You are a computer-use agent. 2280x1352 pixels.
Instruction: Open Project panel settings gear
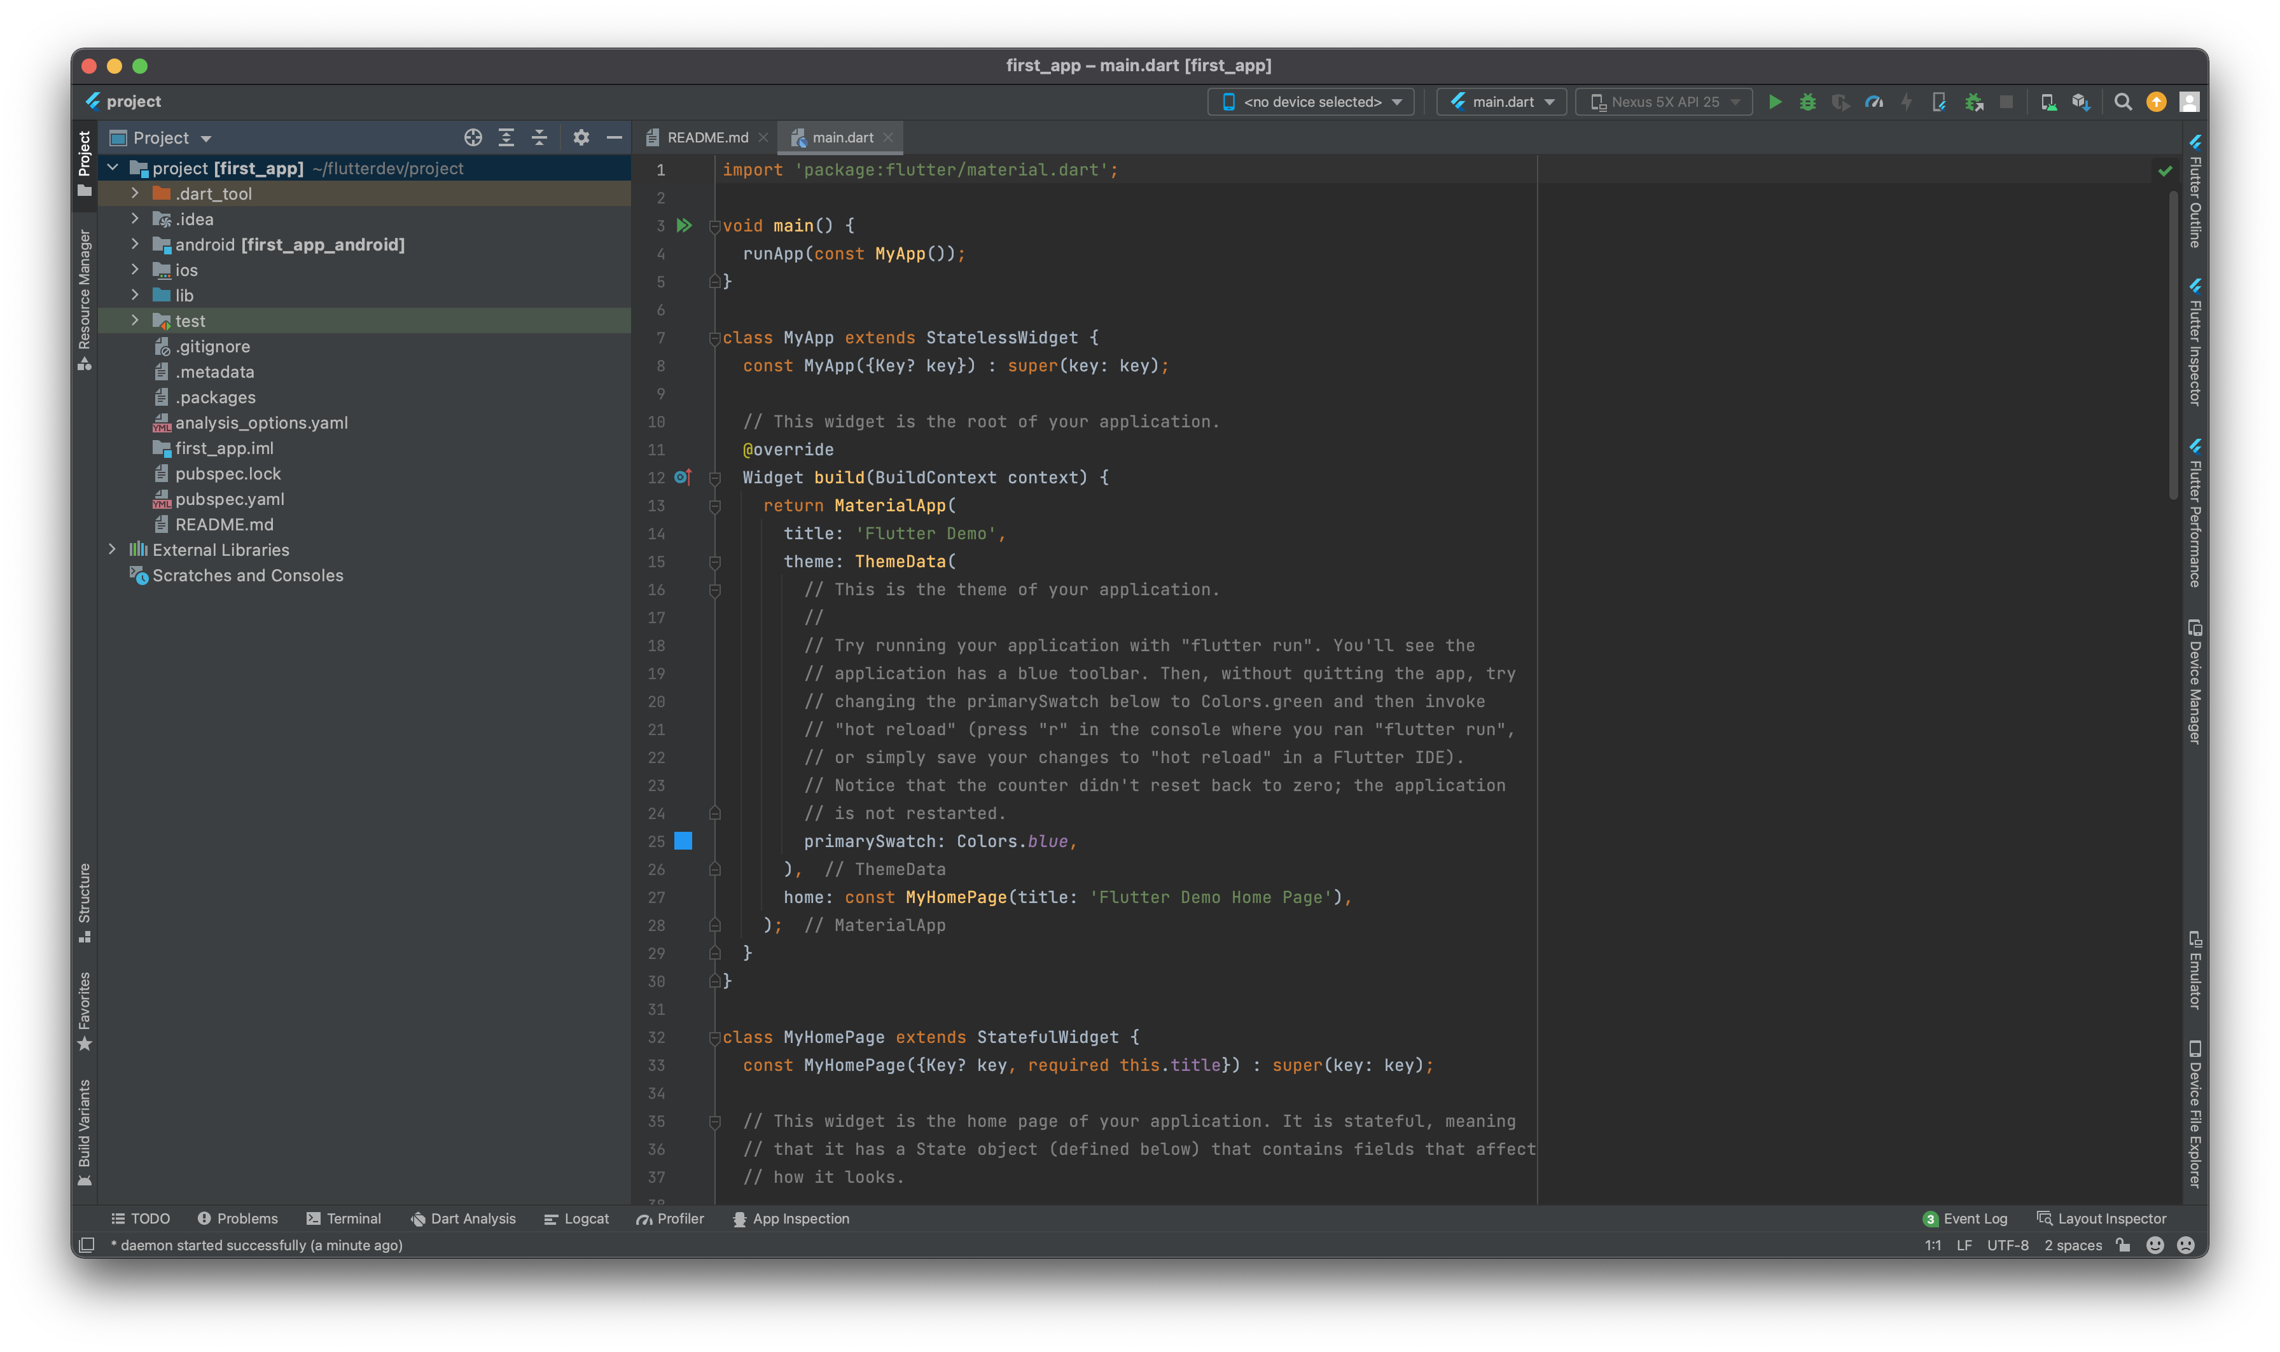pos(580,137)
